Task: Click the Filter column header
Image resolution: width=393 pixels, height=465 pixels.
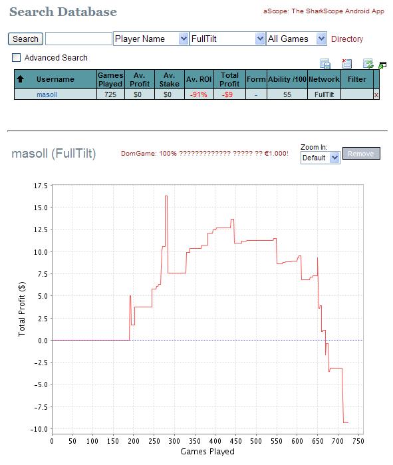Action: [357, 79]
